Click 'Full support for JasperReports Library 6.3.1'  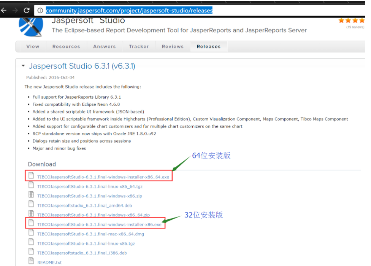pos(77,97)
